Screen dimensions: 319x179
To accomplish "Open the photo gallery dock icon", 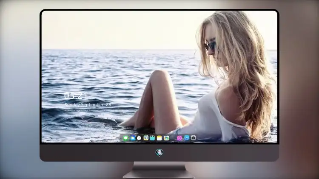I will coord(166,138).
